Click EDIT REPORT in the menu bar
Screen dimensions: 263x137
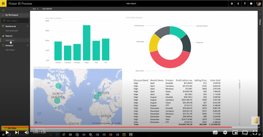(47, 9)
